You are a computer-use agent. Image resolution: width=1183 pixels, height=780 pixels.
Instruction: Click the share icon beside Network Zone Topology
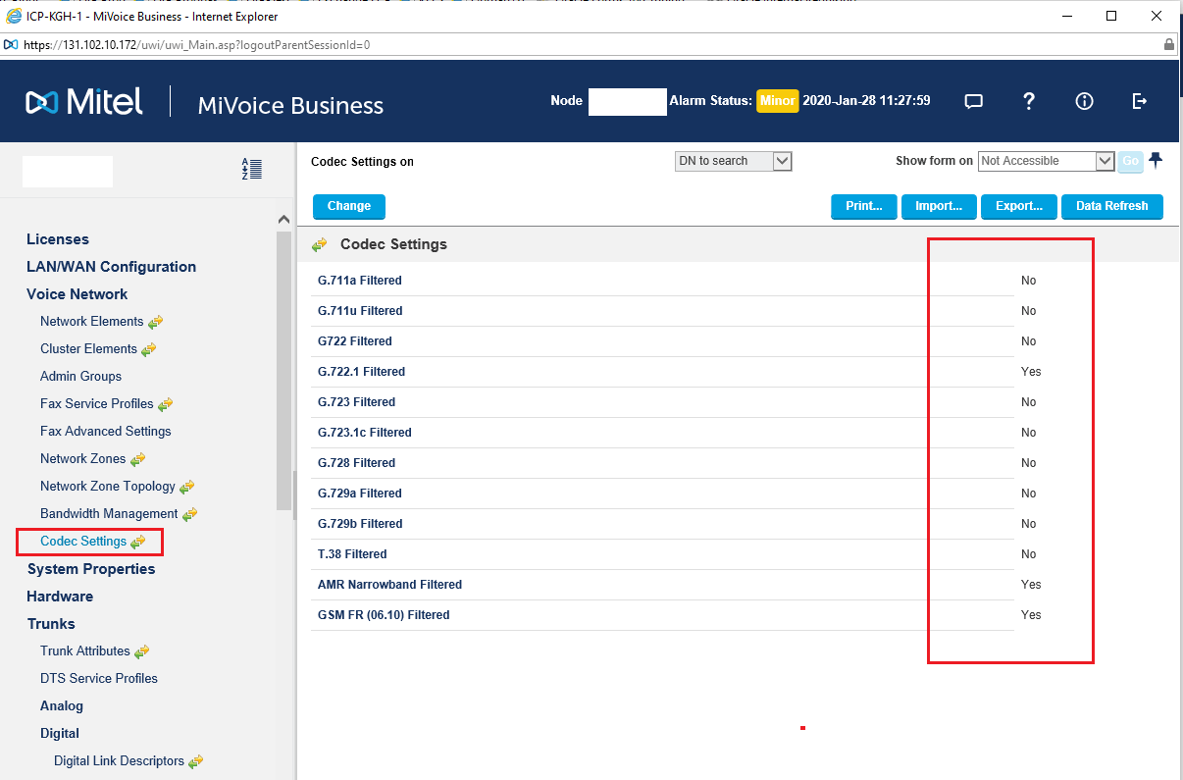[x=186, y=487]
